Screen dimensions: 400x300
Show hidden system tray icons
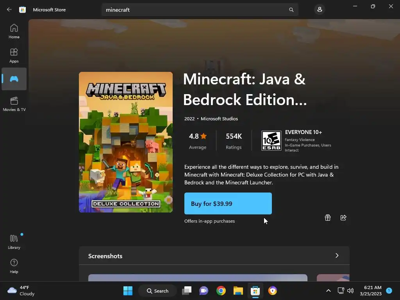coord(329,291)
